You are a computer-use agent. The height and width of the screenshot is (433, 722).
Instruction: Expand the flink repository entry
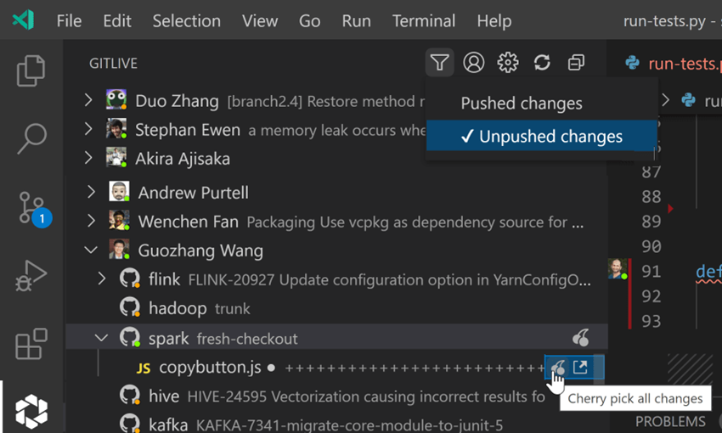click(x=103, y=278)
